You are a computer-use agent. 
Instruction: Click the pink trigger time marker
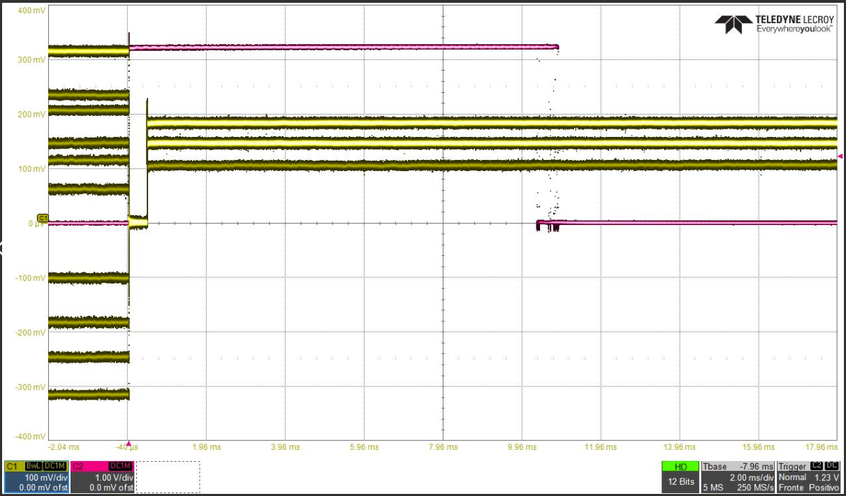(x=129, y=443)
